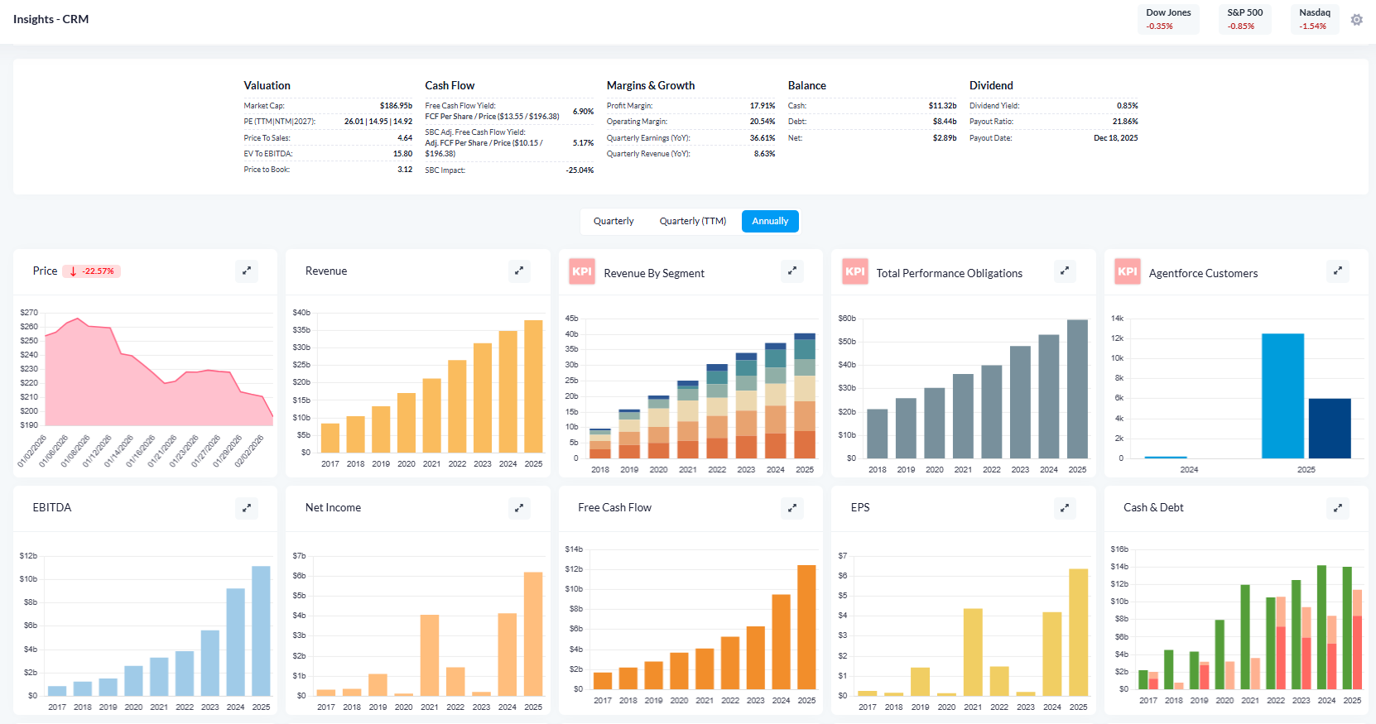1376x724 pixels.
Task: Expand the EBITDA chart
Action: coord(247,508)
